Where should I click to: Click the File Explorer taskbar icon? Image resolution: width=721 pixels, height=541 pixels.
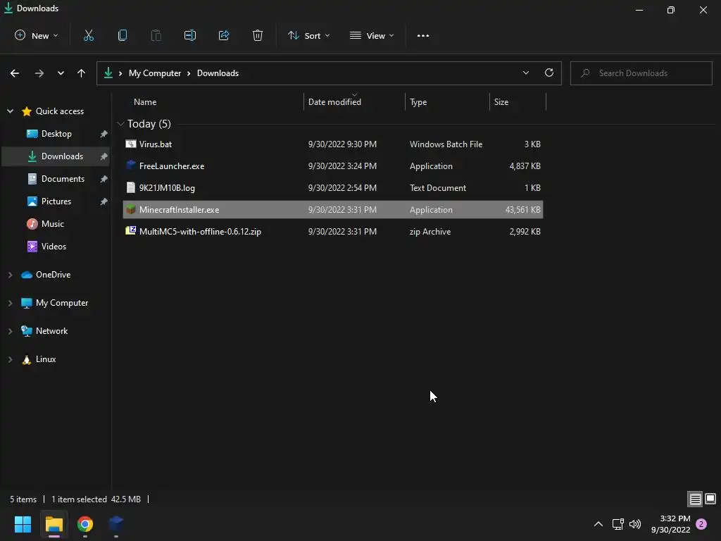click(x=54, y=524)
